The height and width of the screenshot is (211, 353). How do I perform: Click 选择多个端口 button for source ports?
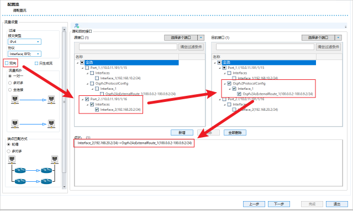[x=181, y=37]
